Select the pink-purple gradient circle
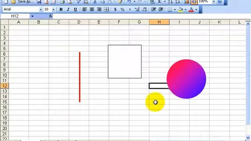Viewport: 251px width, 141px height. (x=186, y=79)
